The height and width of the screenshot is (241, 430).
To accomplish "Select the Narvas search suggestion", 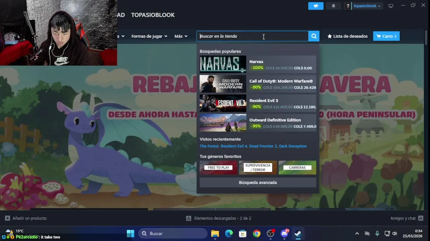I will point(258,64).
